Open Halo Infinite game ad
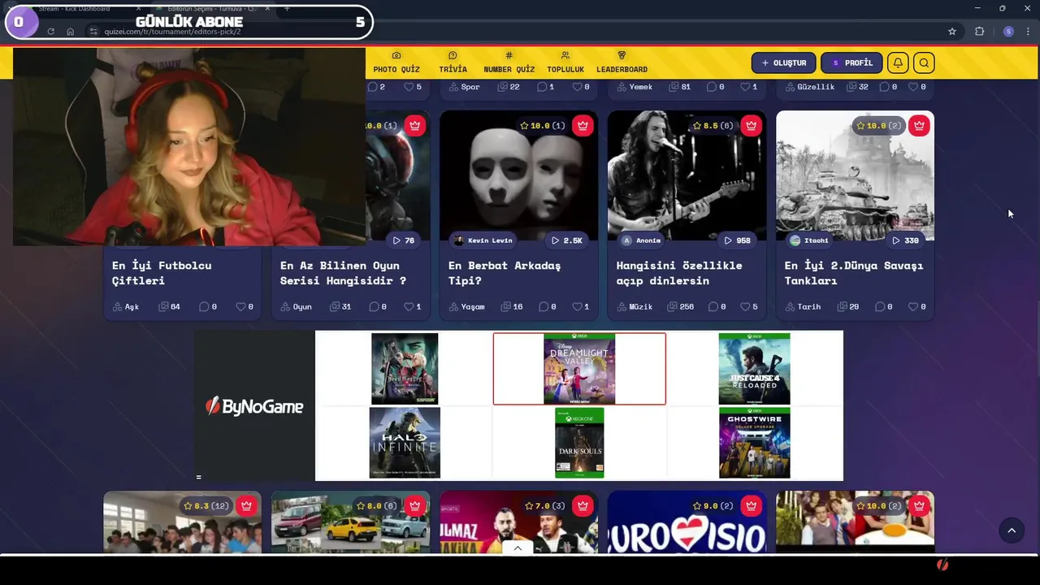 pos(405,443)
